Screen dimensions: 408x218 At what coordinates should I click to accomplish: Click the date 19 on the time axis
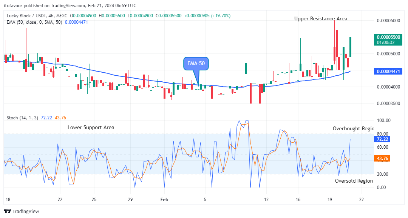point(330,200)
